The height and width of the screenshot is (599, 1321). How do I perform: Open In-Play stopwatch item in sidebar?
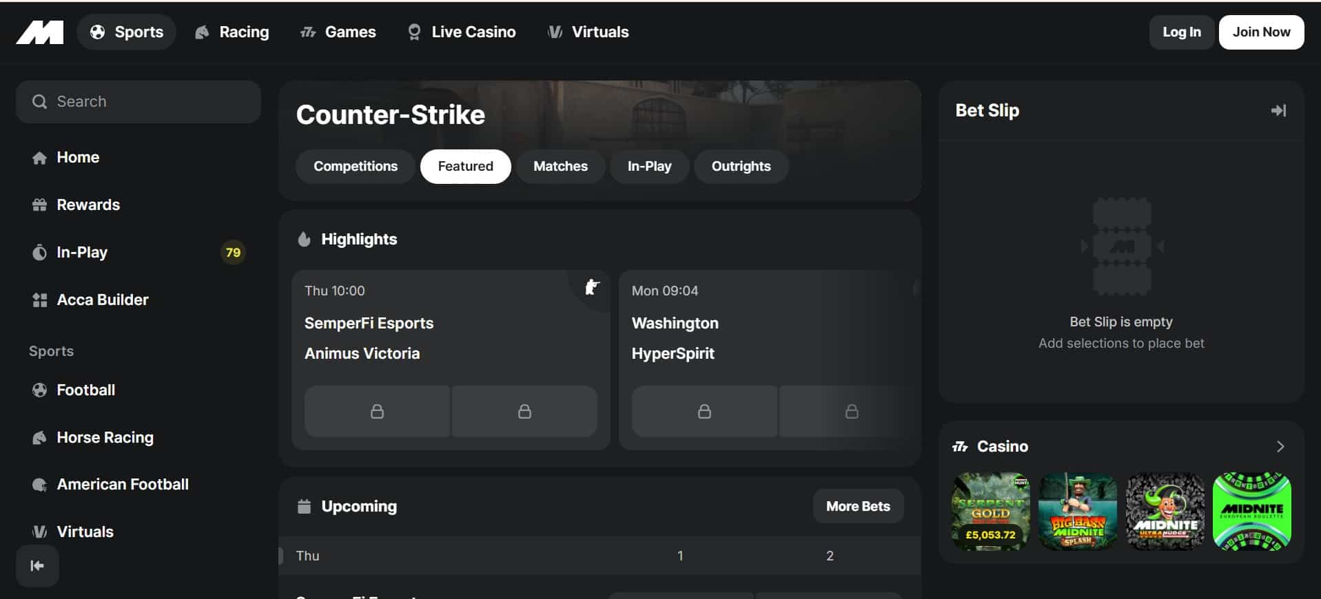coord(40,253)
